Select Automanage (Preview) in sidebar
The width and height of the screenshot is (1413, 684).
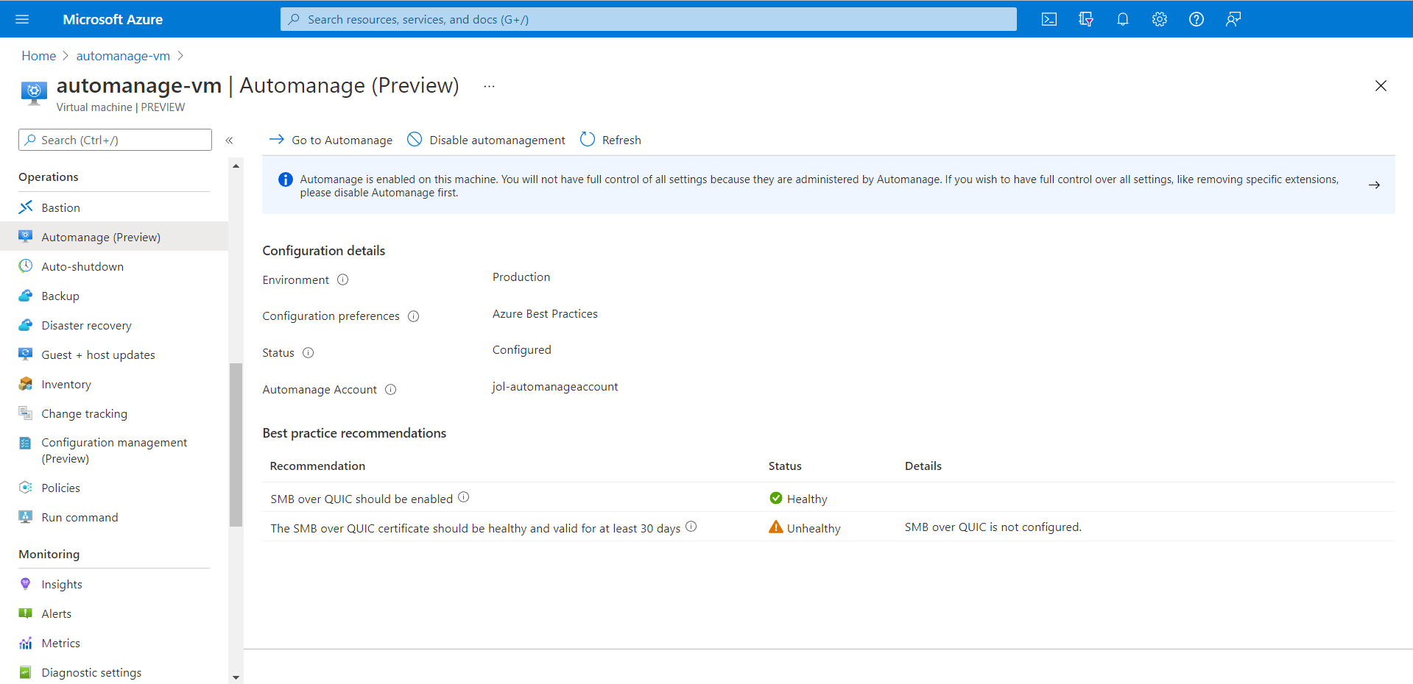[114, 237]
